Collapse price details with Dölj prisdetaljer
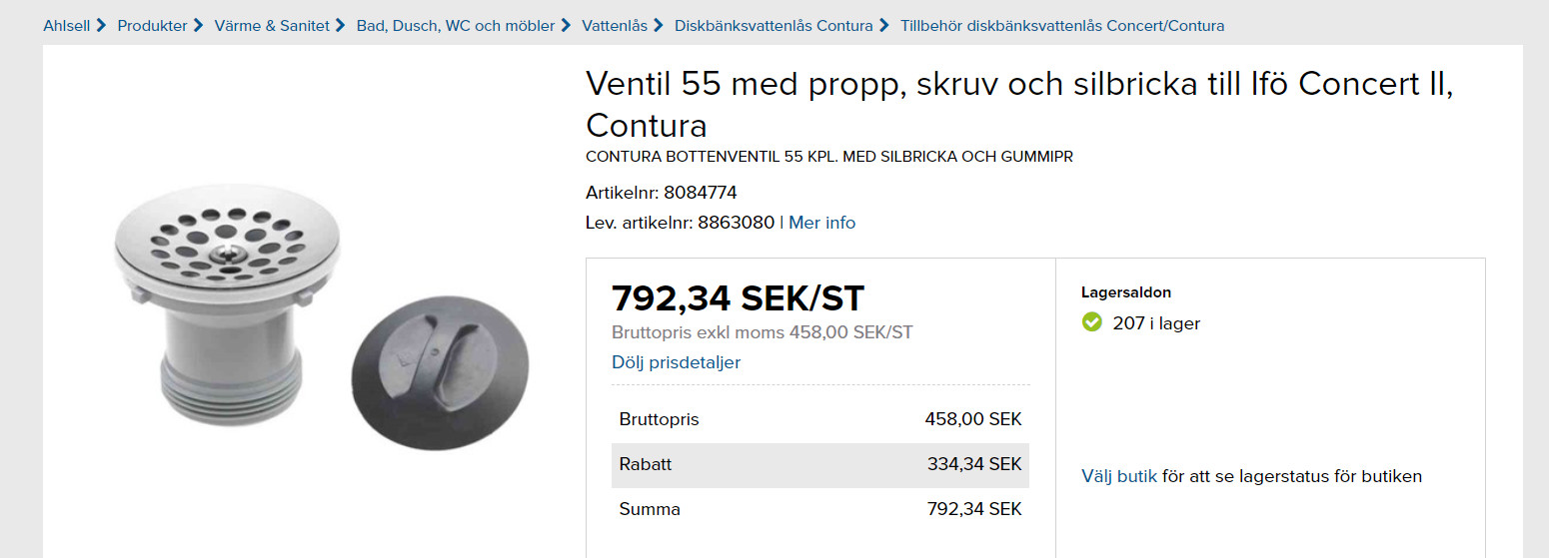 676,362
